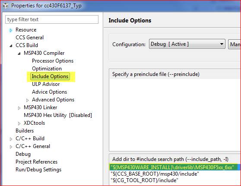
Task: Expand the C/C++ General node arrow
Action: [11, 147]
